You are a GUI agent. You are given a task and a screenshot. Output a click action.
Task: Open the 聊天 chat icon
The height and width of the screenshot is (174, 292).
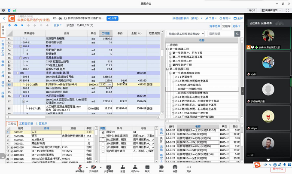[147, 167]
